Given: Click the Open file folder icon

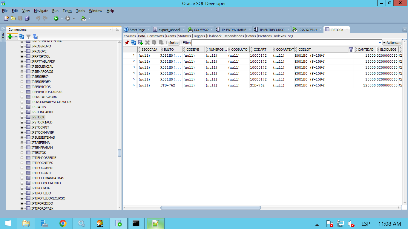Looking at the screenshot, I should (13, 18).
